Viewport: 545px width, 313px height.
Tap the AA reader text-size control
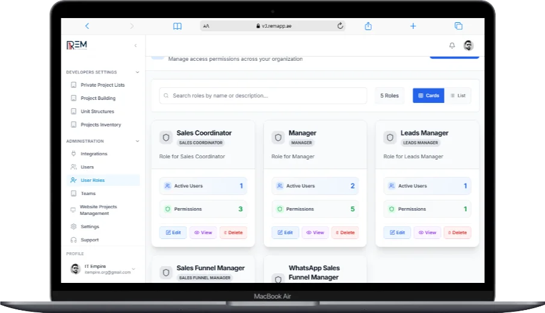(206, 26)
